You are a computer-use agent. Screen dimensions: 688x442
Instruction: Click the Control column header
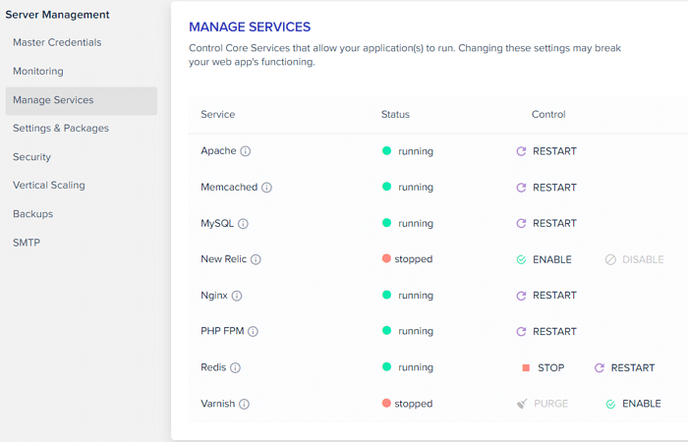[x=548, y=115]
